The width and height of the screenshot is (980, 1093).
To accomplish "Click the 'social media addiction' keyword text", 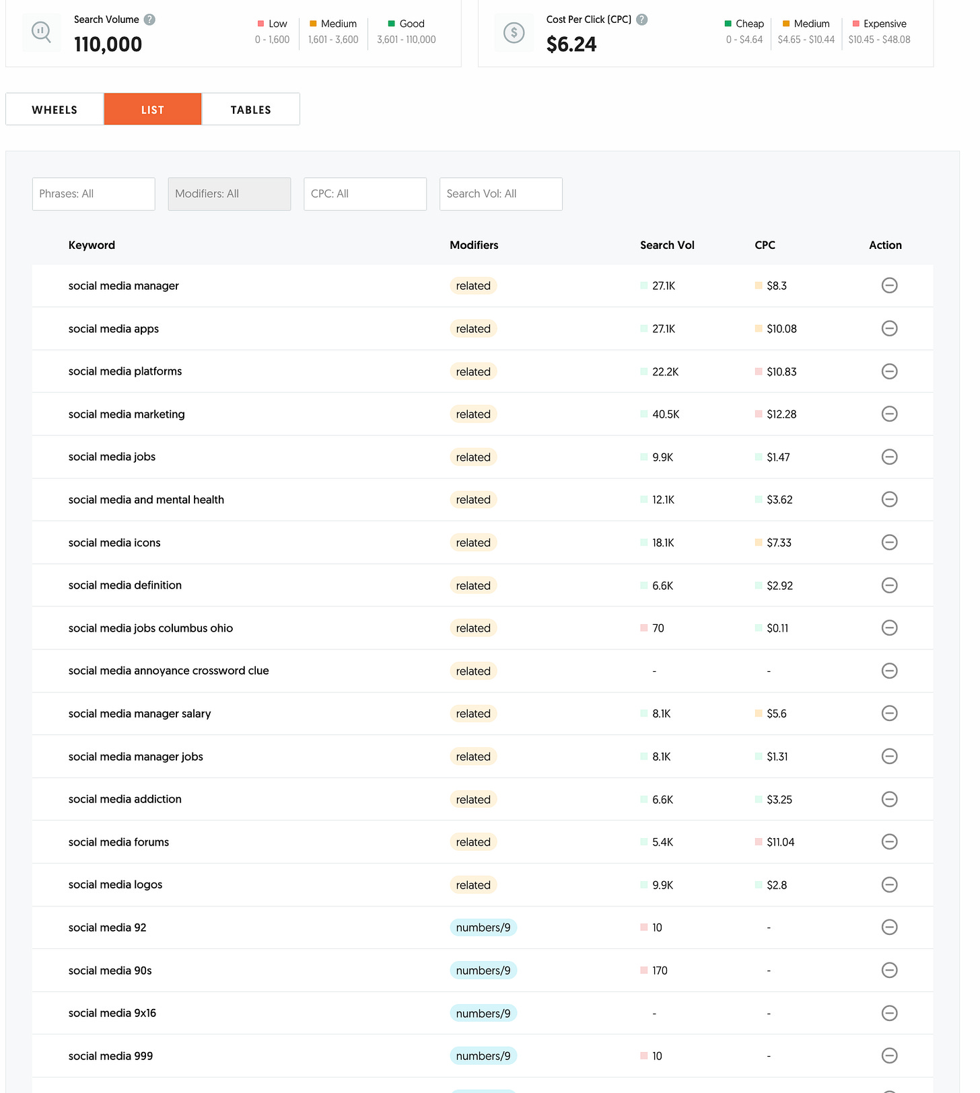I will (x=125, y=799).
